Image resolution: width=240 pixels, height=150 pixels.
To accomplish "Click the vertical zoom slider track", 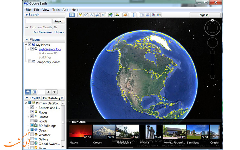I will click(x=212, y=64).
